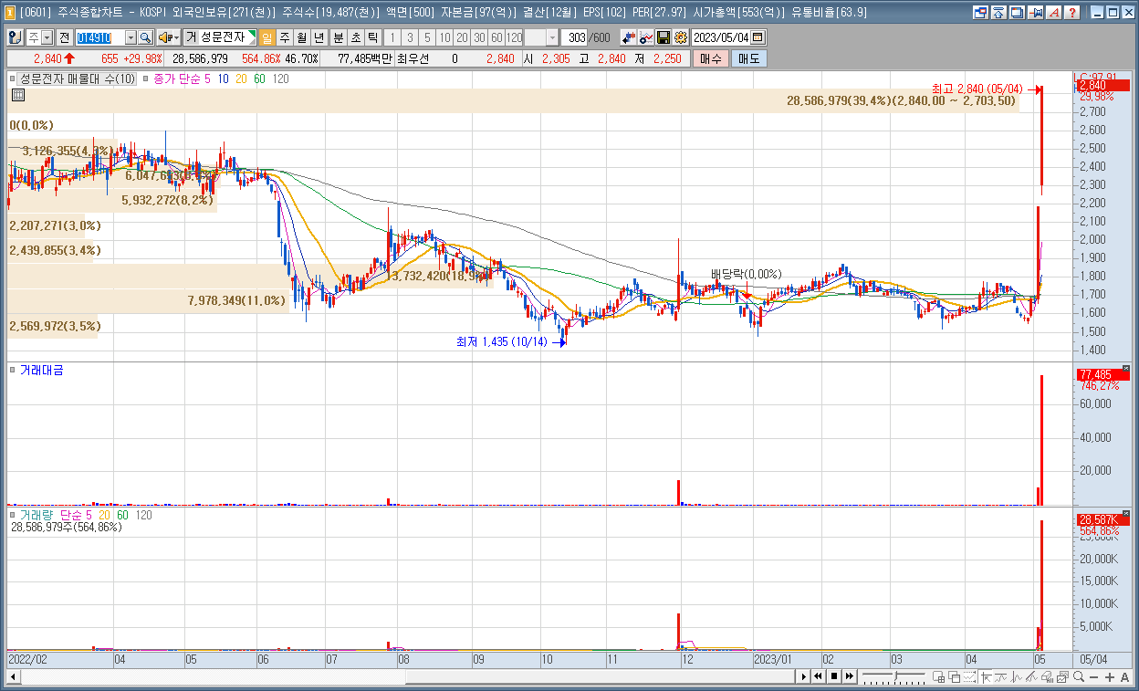Click the always-on-top arrow icon in title bar
The width and height of the screenshot is (1139, 691).
[x=998, y=13]
